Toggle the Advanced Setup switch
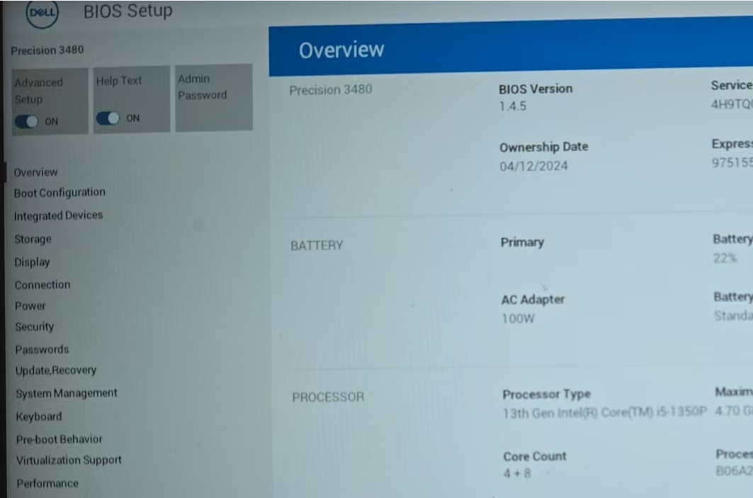The image size is (753, 498). coord(26,122)
